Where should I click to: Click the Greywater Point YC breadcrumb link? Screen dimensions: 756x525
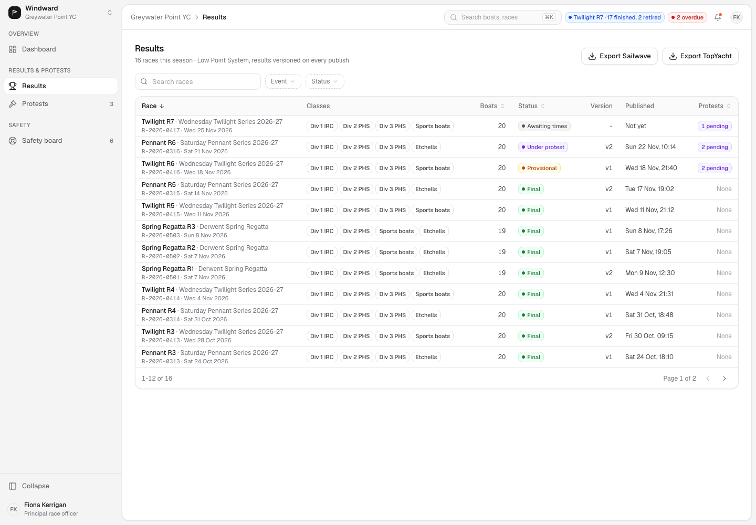point(161,17)
